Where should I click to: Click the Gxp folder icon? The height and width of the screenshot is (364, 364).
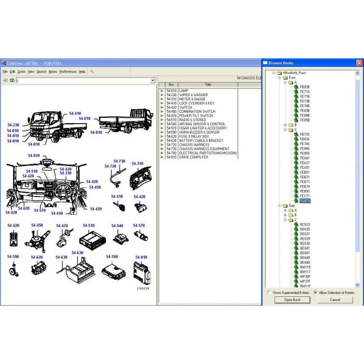(285, 206)
